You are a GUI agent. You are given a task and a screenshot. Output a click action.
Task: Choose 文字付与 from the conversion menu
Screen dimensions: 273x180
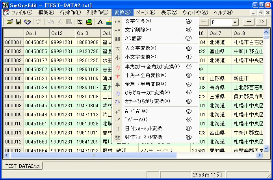138,21
